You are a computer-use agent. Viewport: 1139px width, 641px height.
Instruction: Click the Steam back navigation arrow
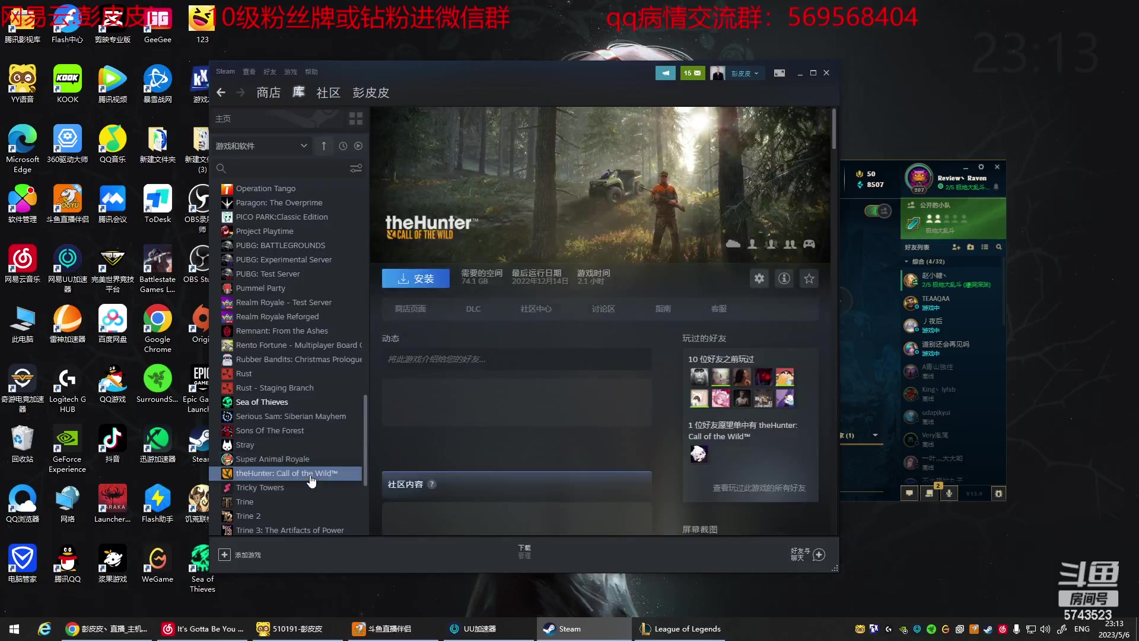(221, 93)
